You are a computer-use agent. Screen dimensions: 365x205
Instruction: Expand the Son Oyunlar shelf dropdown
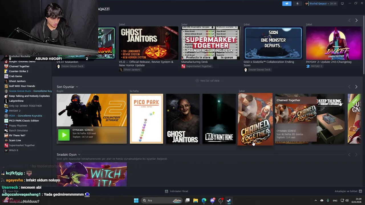point(77,87)
